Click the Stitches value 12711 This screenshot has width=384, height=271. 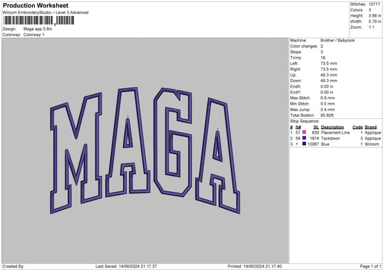click(374, 4)
